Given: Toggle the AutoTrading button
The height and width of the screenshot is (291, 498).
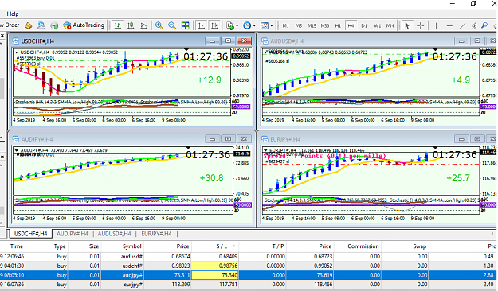Looking at the screenshot, I should click(x=84, y=25).
